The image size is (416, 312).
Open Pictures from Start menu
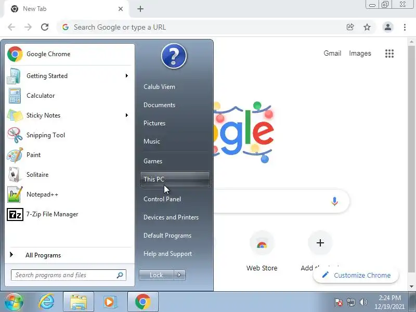point(154,123)
